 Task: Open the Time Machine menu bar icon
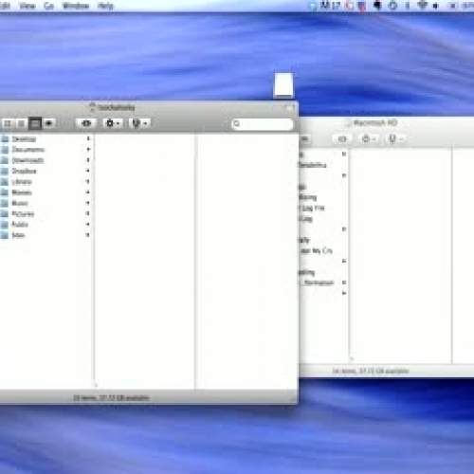pos(392,6)
